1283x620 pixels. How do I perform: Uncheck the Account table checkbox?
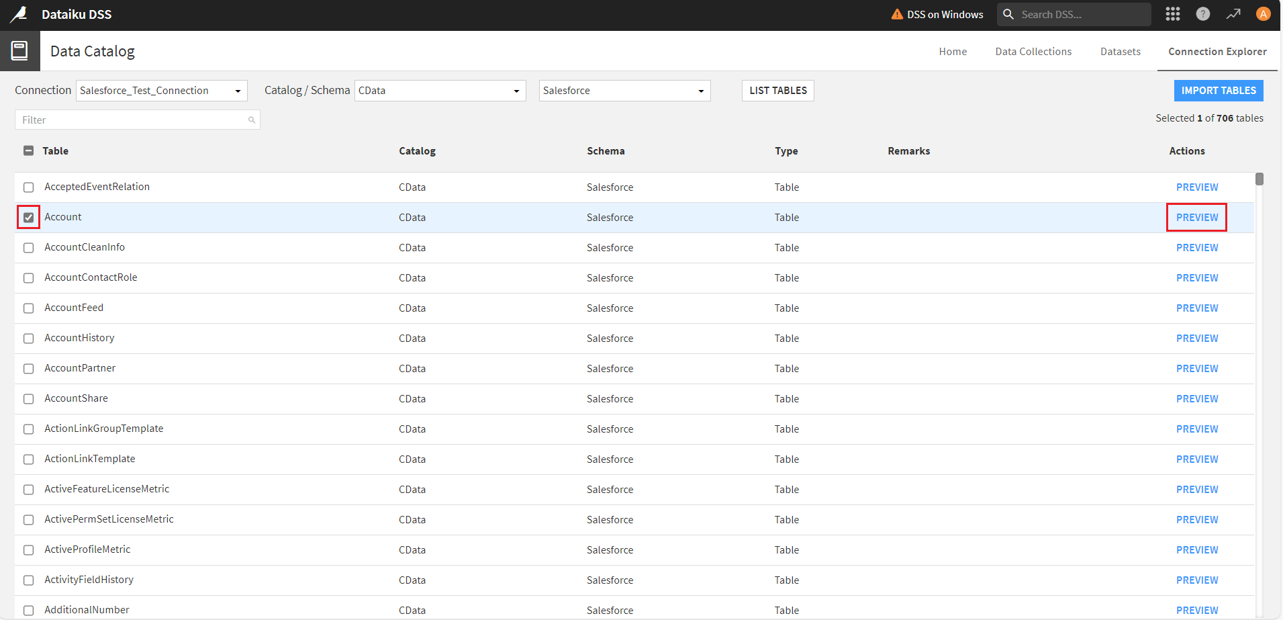click(x=28, y=218)
